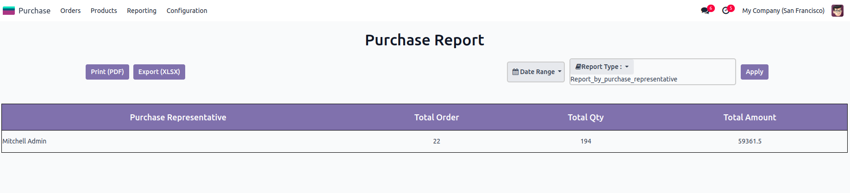Image resolution: width=850 pixels, height=193 pixels.
Task: Click the Total Amount column header
Action: (749, 118)
